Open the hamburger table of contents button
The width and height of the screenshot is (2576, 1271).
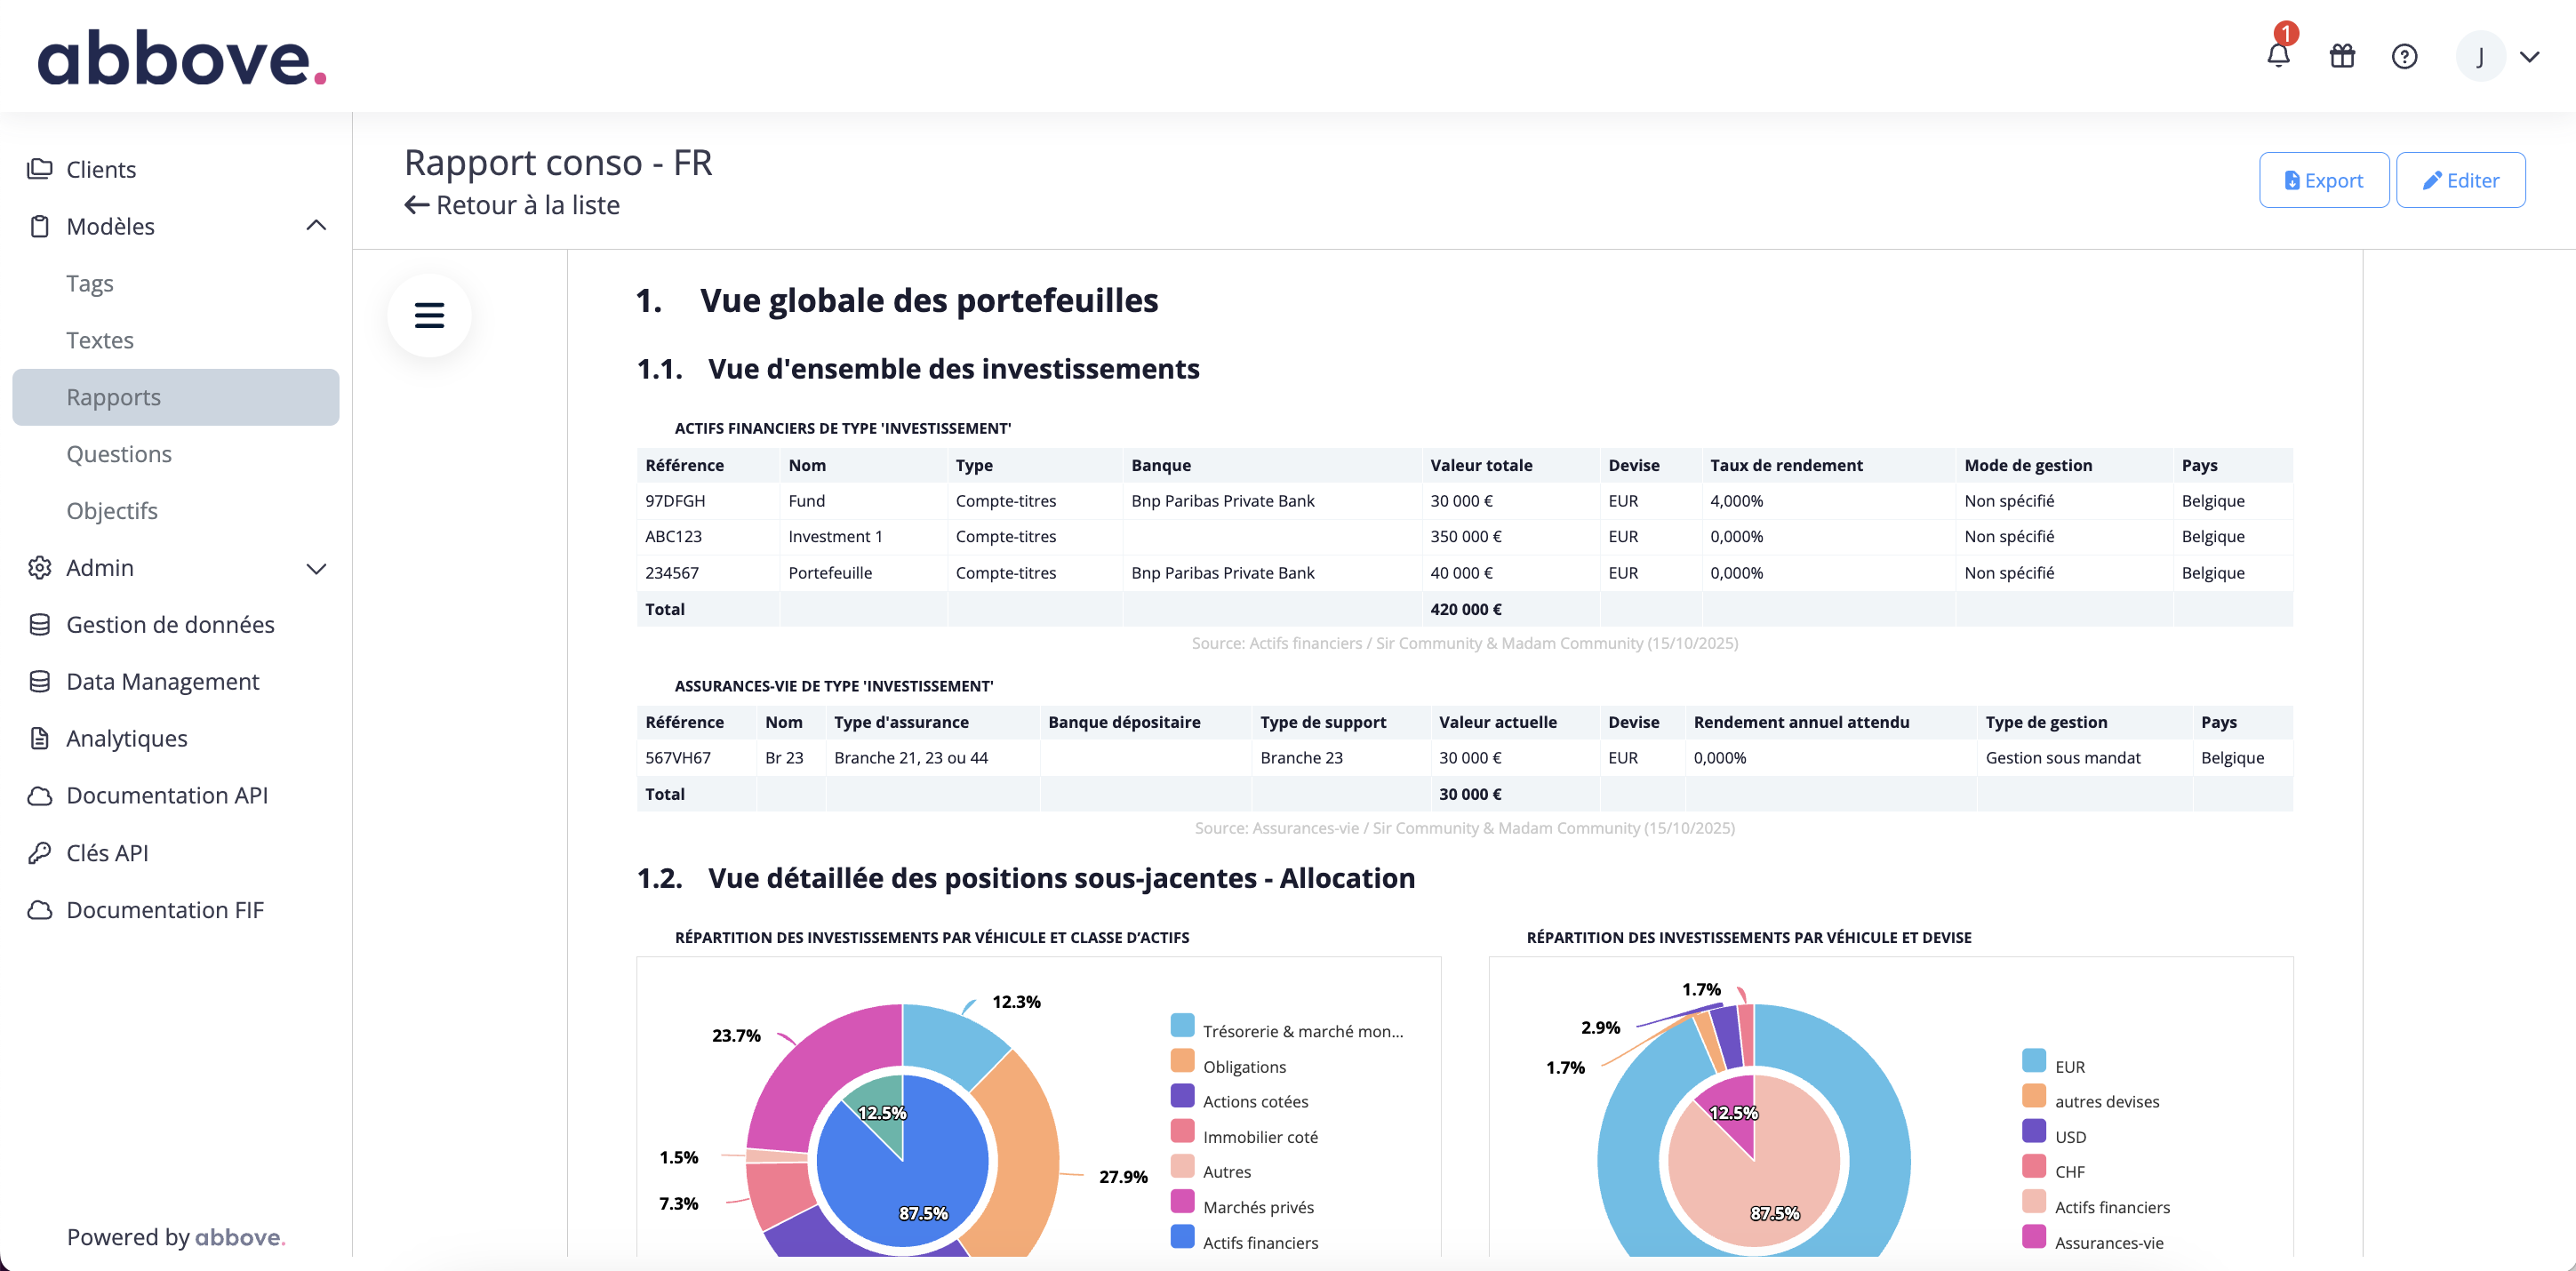(x=429, y=316)
